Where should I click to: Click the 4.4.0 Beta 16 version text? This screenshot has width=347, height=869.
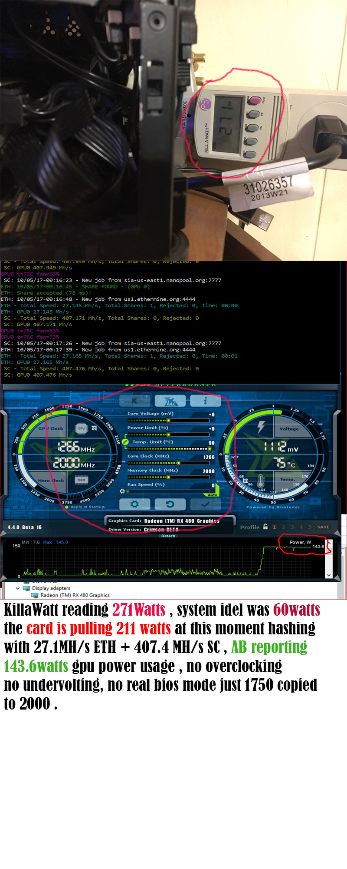click(25, 527)
